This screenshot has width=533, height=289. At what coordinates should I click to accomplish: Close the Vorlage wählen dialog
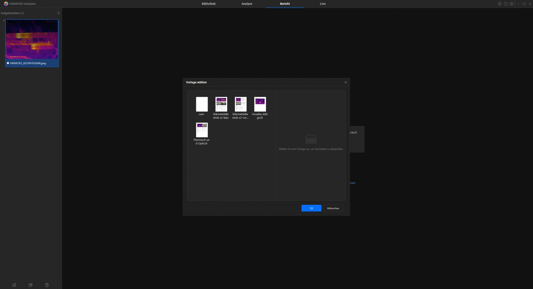point(346,82)
